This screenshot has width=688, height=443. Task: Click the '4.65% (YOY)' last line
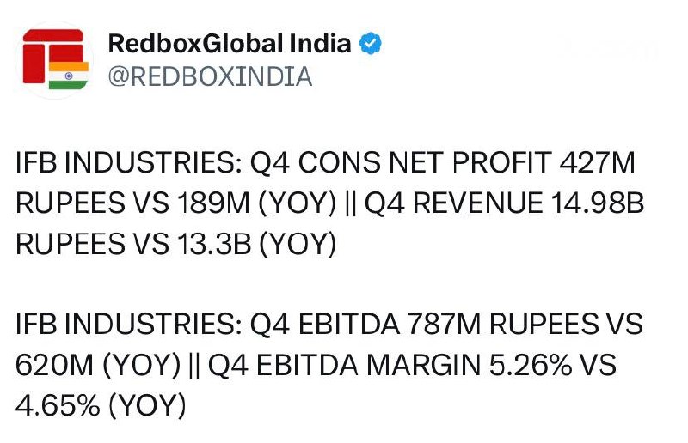(x=101, y=405)
